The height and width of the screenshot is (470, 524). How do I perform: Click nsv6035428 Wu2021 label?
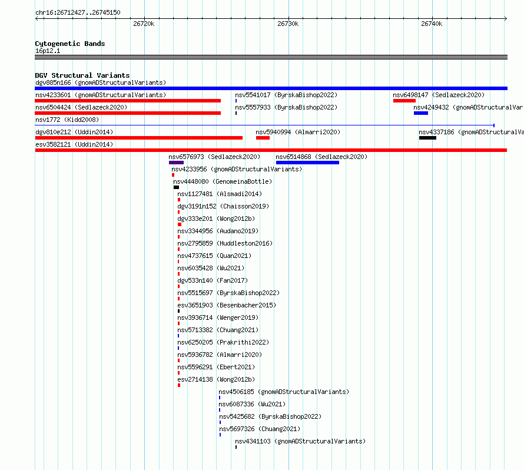click(211, 268)
